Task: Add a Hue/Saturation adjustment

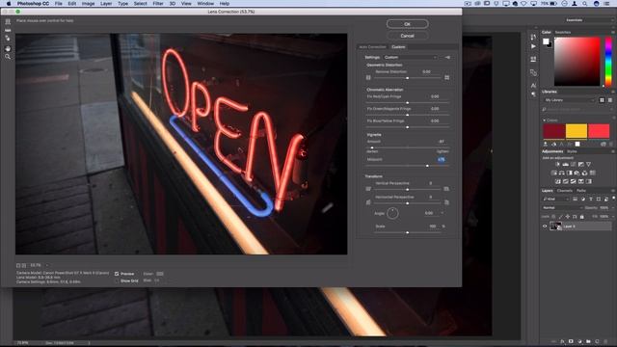Action: (x=554, y=173)
